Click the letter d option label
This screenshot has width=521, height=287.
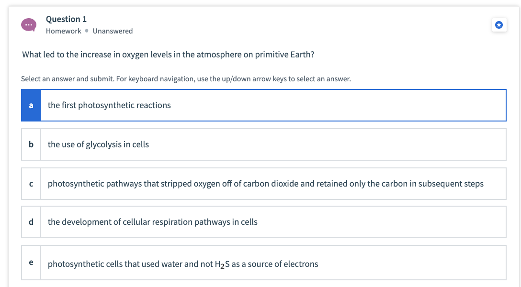[31, 222]
